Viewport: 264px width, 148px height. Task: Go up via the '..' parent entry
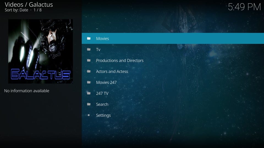(x=173, y=28)
